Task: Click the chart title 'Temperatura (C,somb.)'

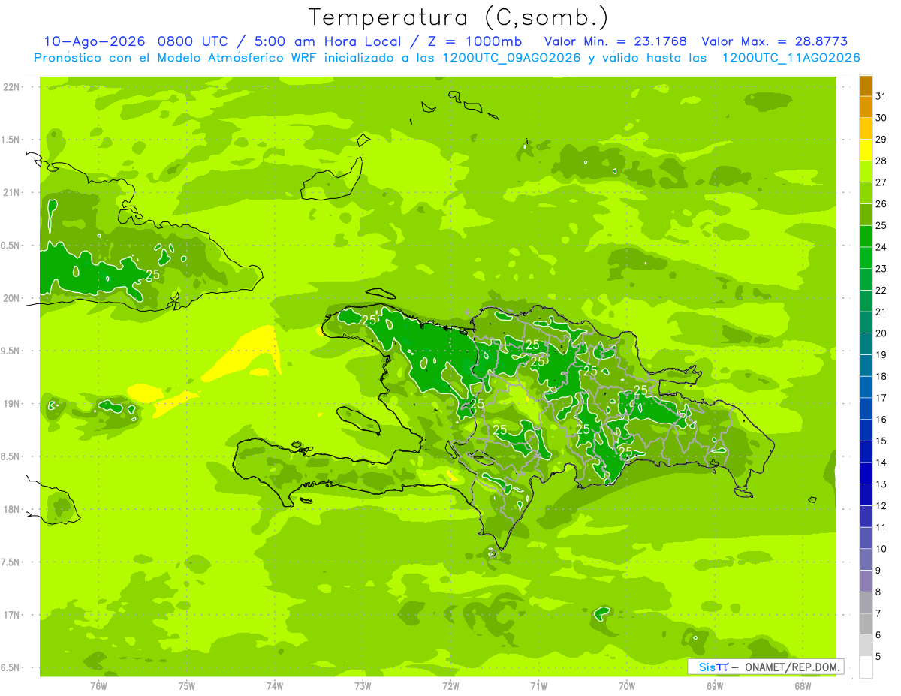Action: click(x=459, y=17)
